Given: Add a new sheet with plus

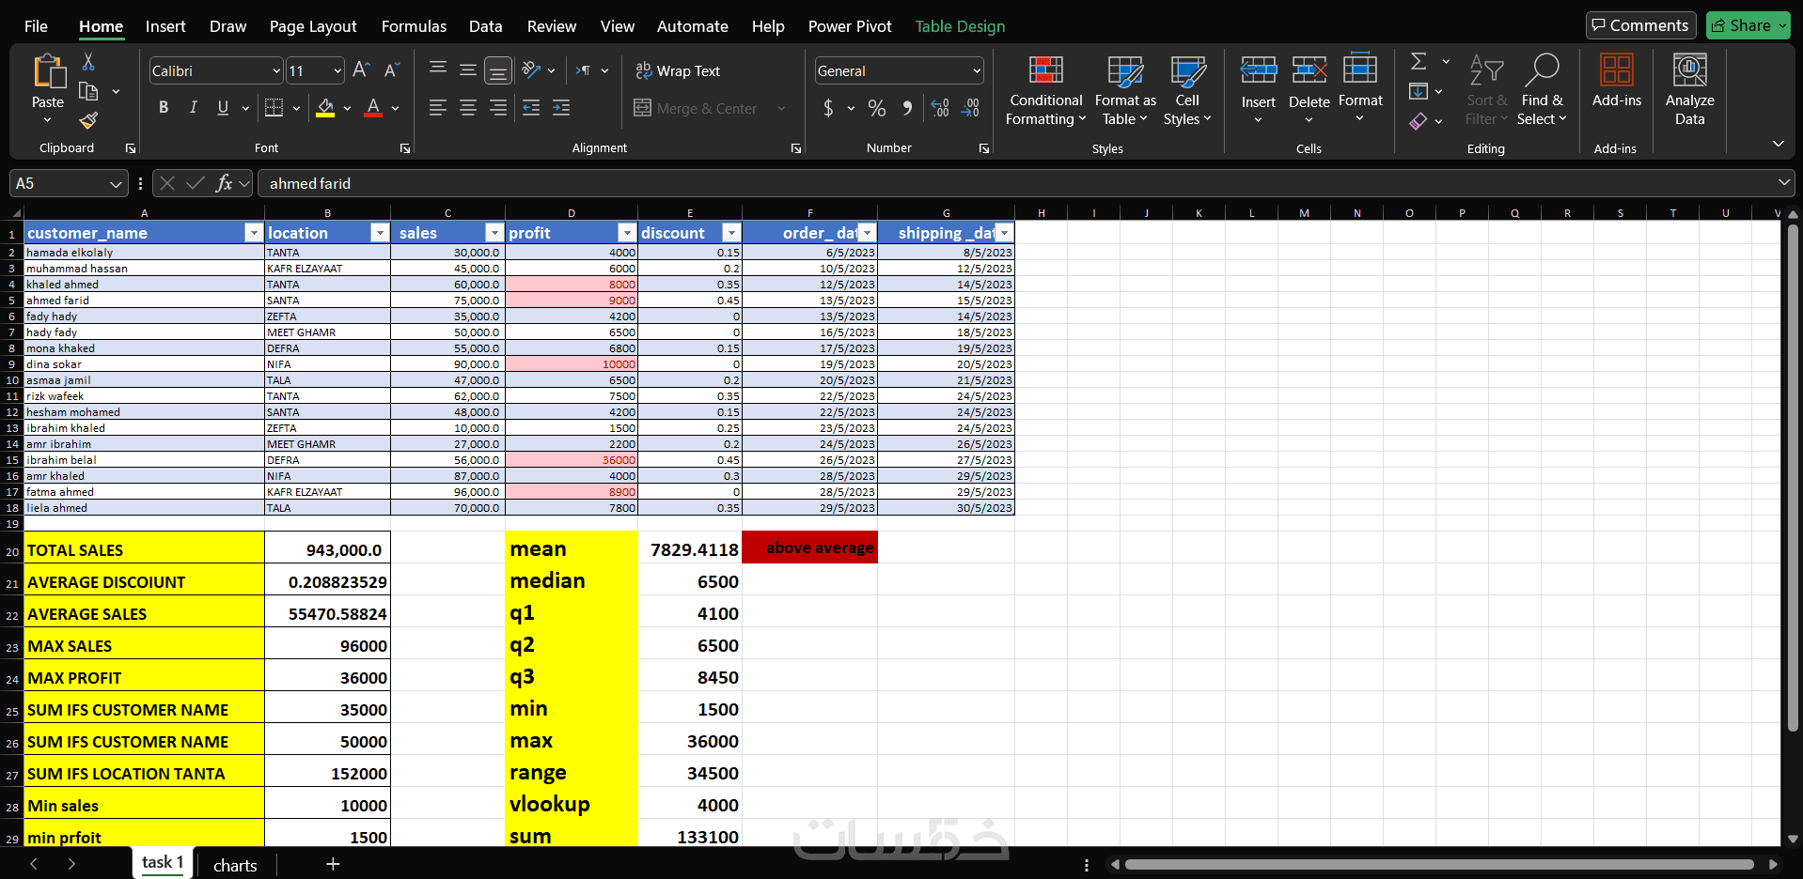Looking at the screenshot, I should coord(333,864).
